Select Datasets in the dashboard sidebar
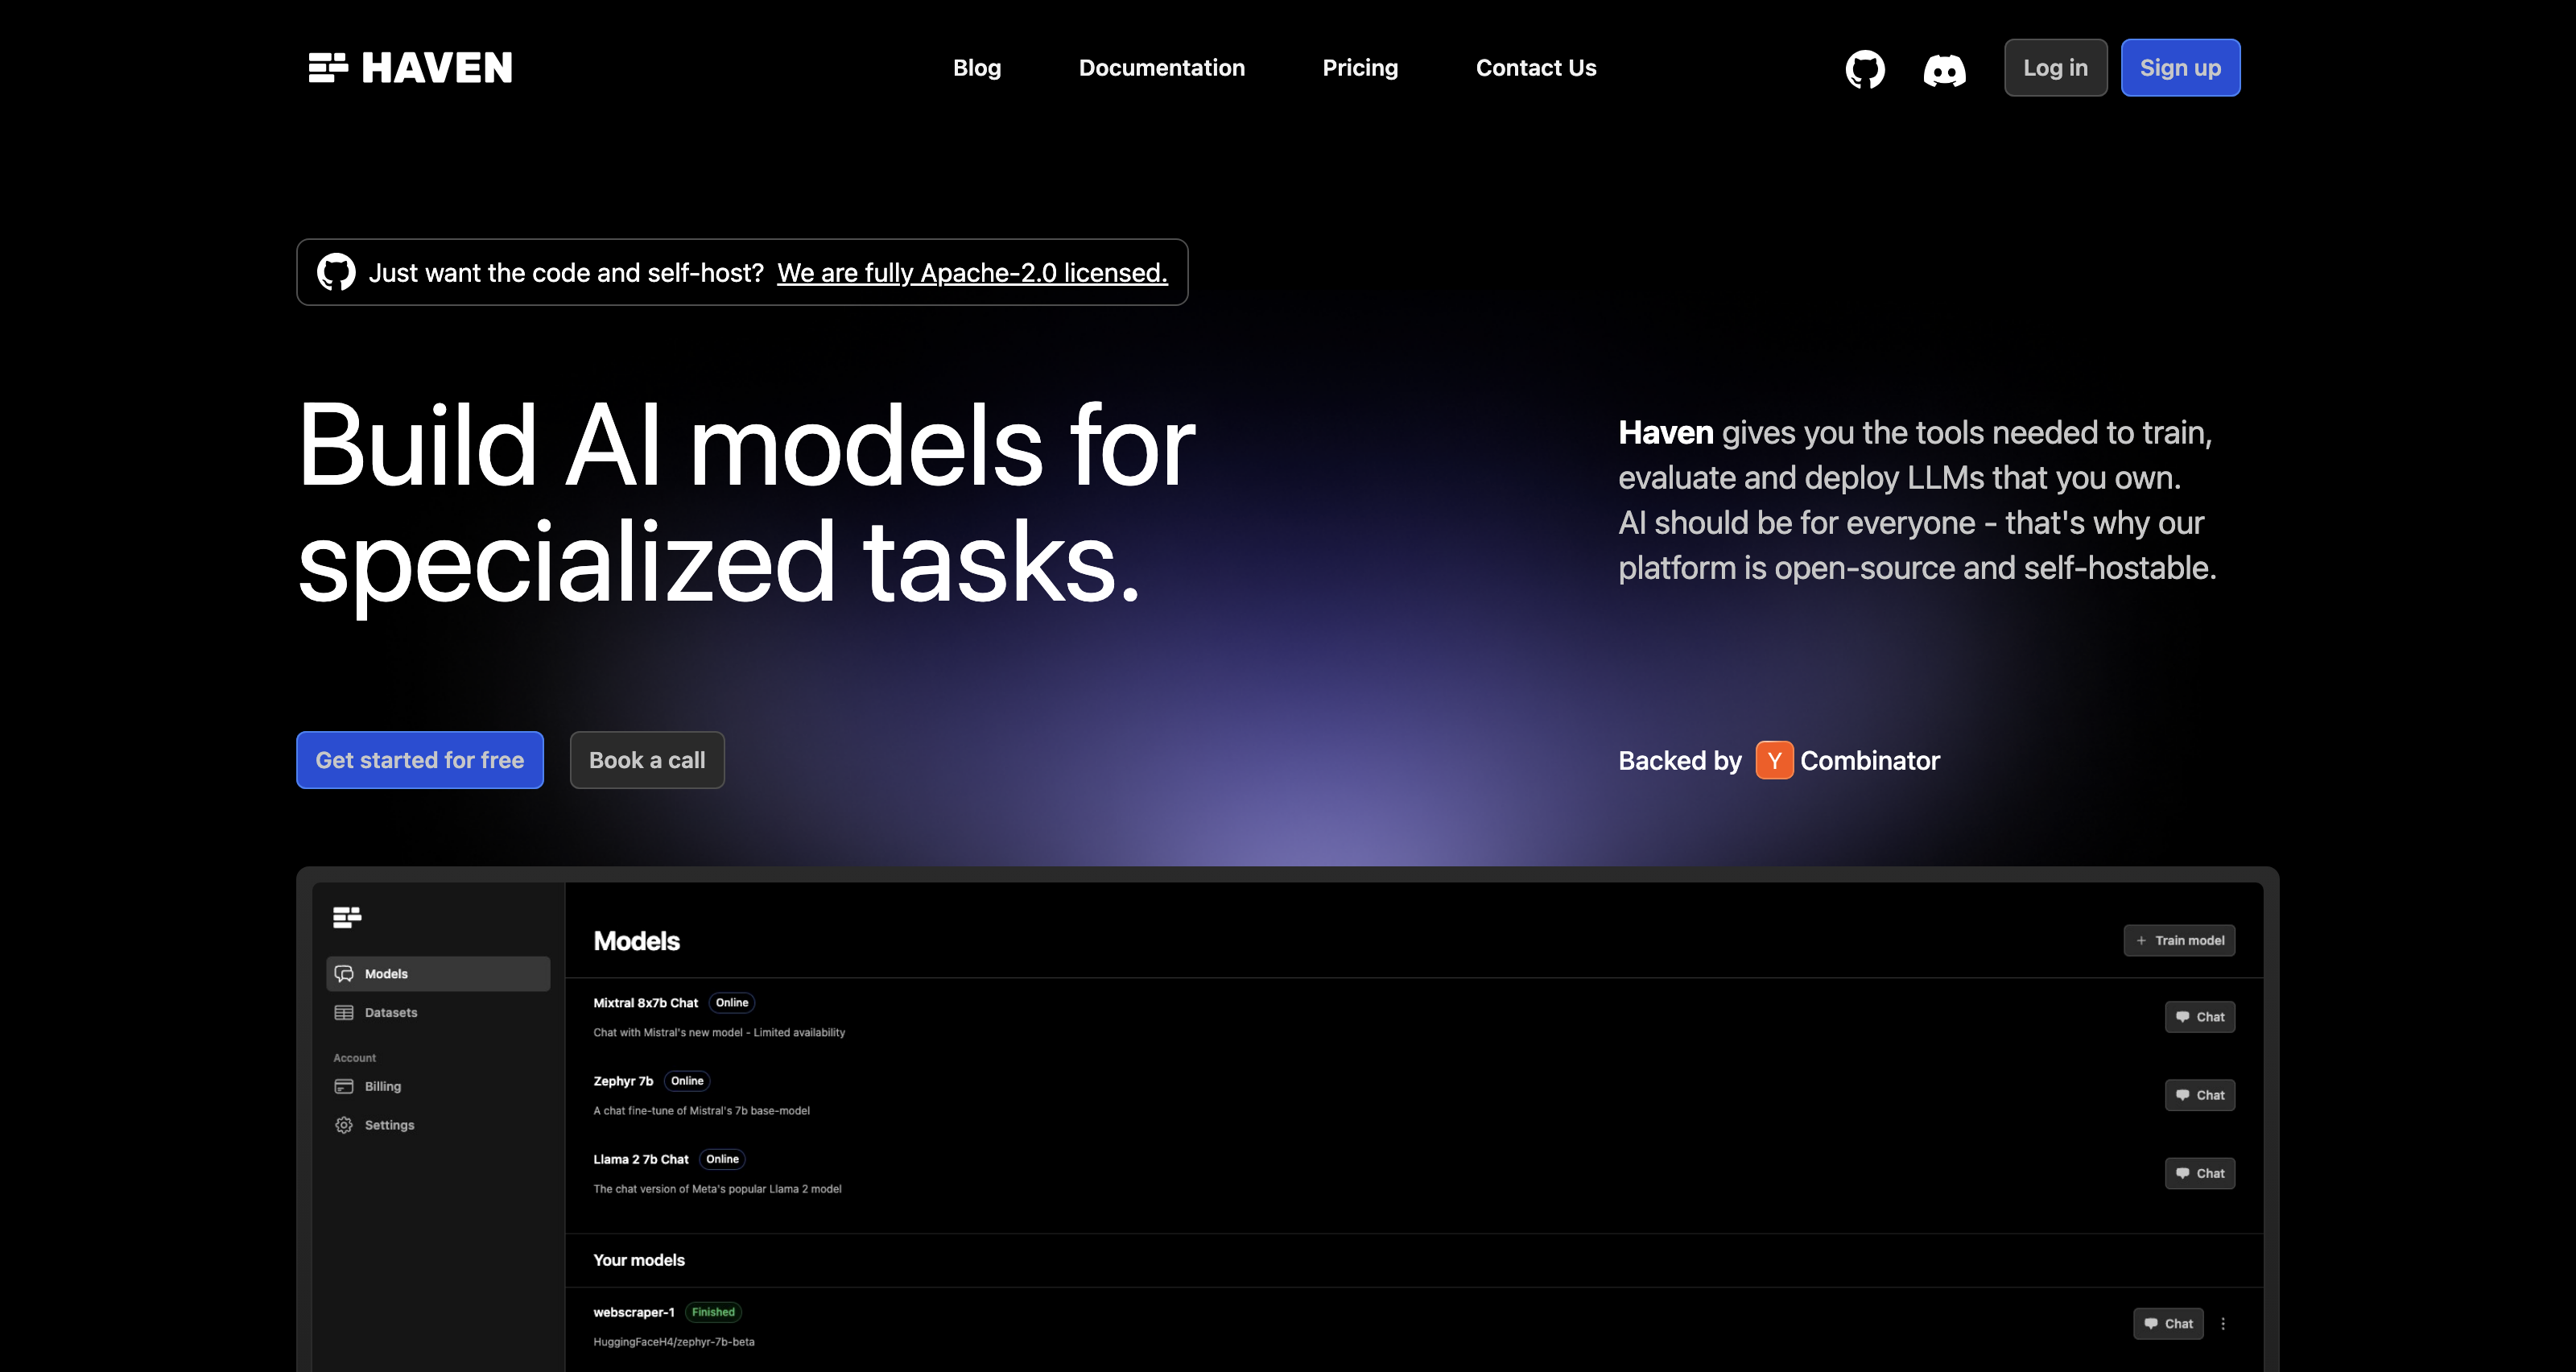Viewport: 2576px width, 1372px height. [x=438, y=1013]
